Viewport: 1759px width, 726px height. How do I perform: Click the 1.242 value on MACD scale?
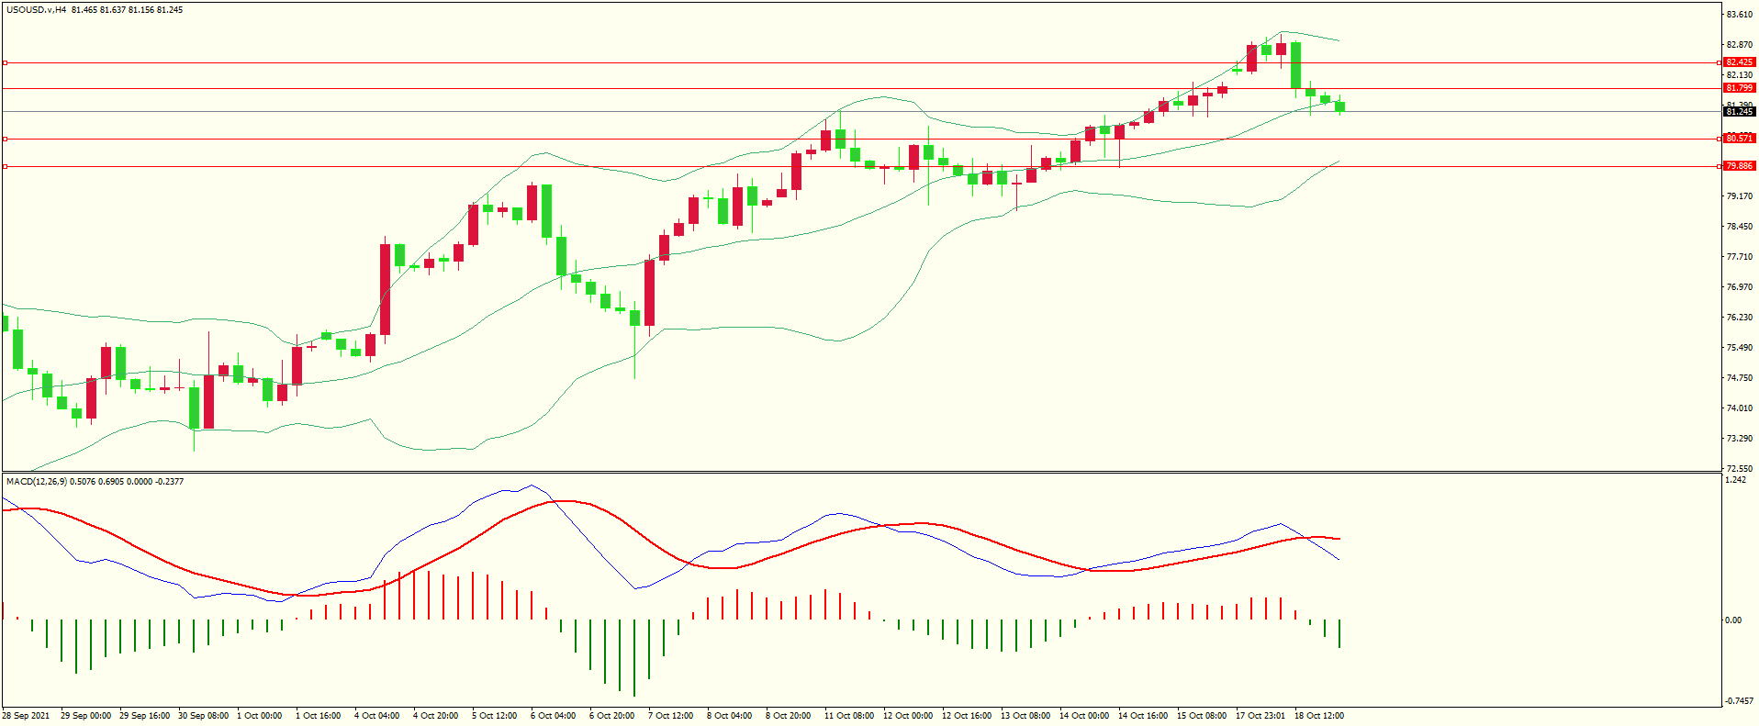click(x=1735, y=480)
